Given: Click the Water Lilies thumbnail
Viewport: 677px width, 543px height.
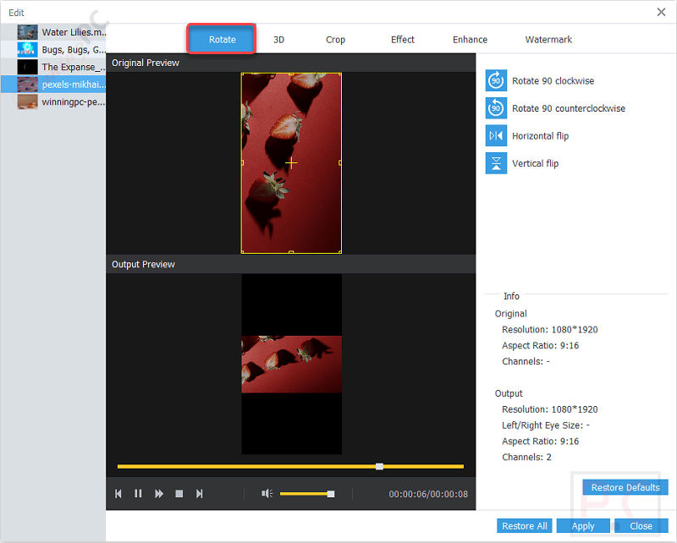Looking at the screenshot, I should click(27, 32).
